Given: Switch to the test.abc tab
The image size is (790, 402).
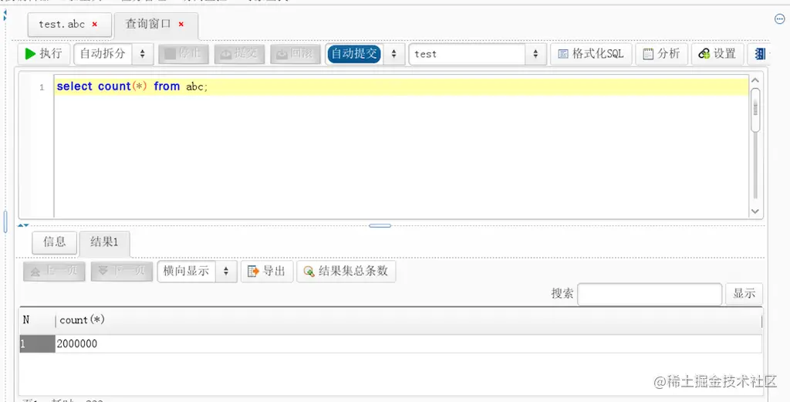Looking at the screenshot, I should click(x=62, y=24).
